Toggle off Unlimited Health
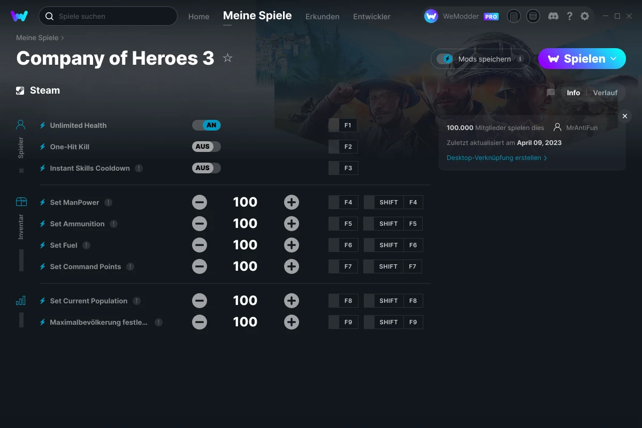The image size is (642, 428). coord(207,125)
